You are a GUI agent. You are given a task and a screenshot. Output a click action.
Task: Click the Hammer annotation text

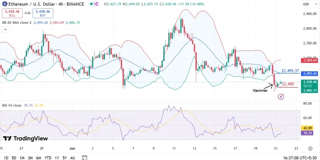[x=260, y=90]
